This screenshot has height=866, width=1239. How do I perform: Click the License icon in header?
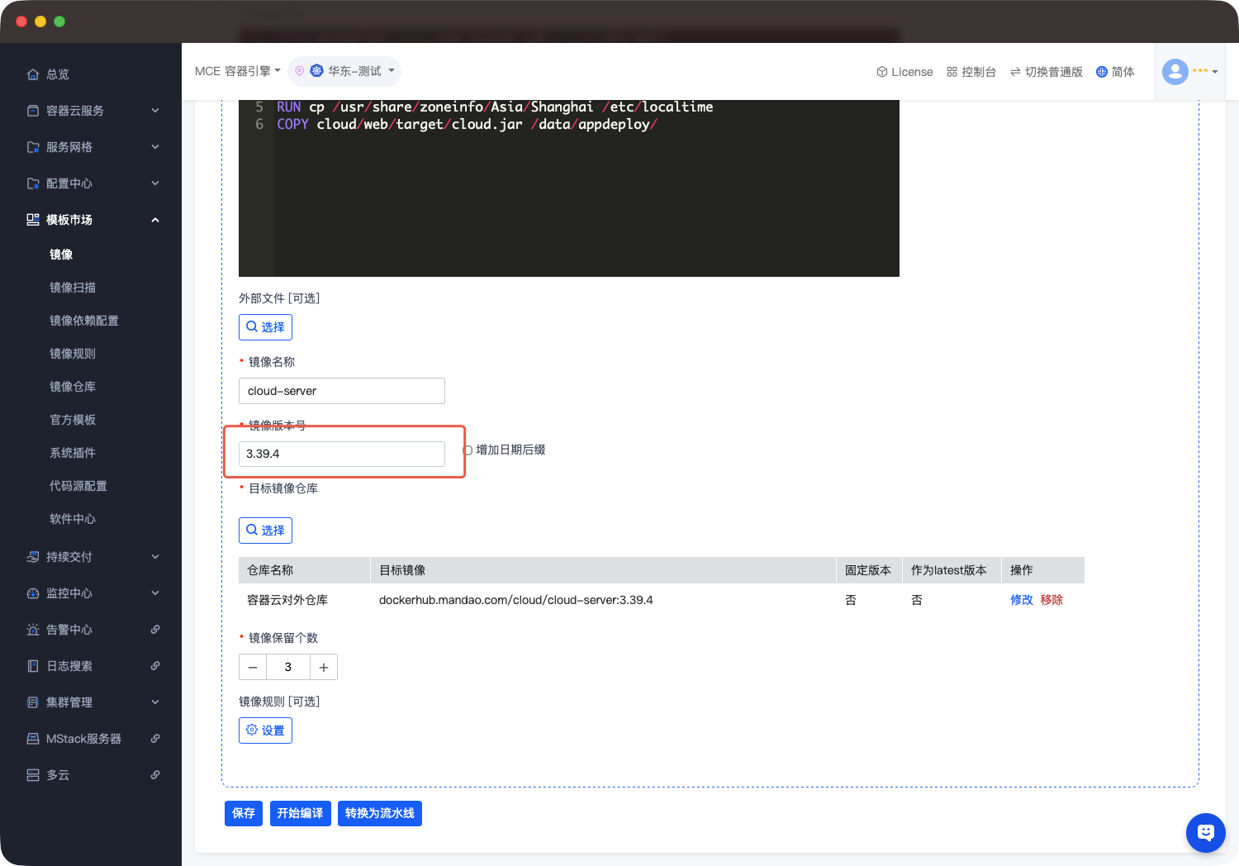881,72
